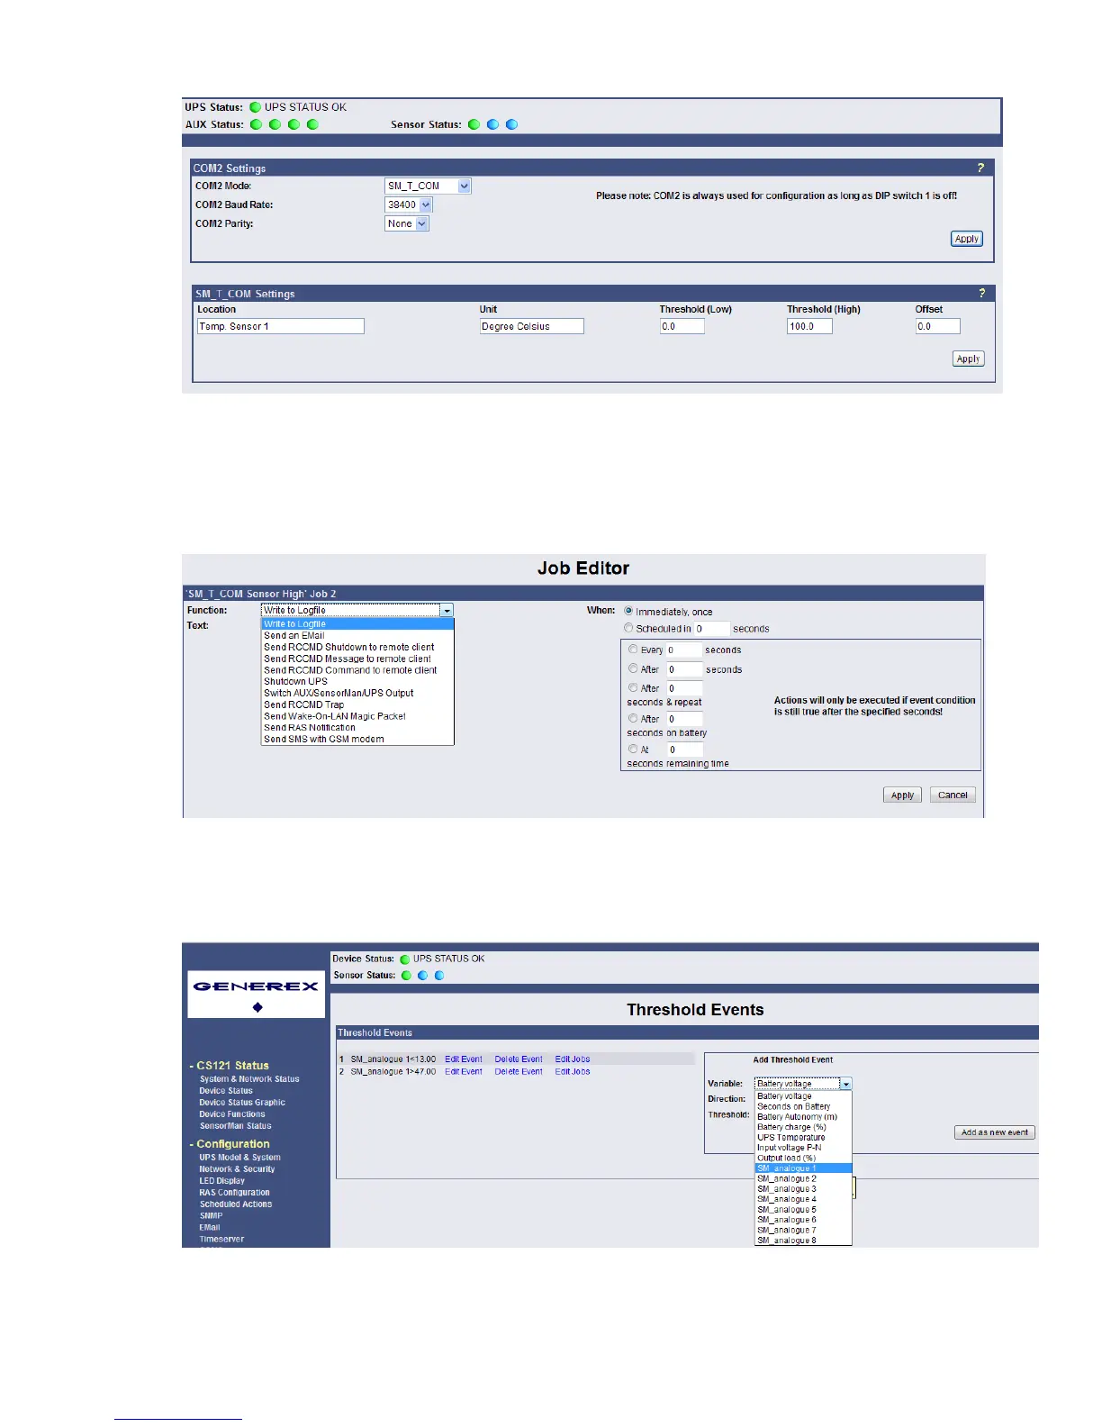The height and width of the screenshot is (1427, 1102).
Task: Select 'At seconds remaining time' radio option
Action: (x=633, y=749)
